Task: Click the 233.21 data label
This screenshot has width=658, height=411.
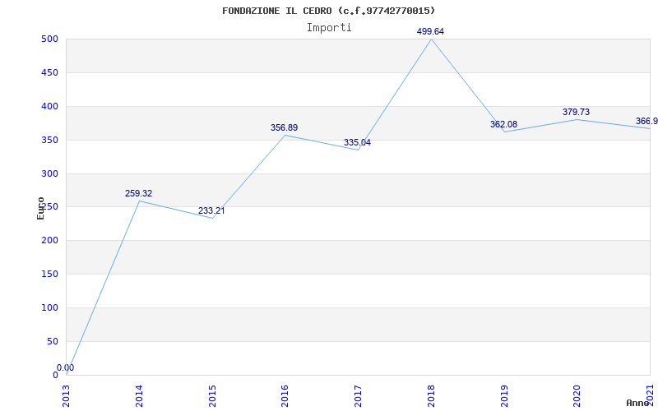Action: [211, 210]
